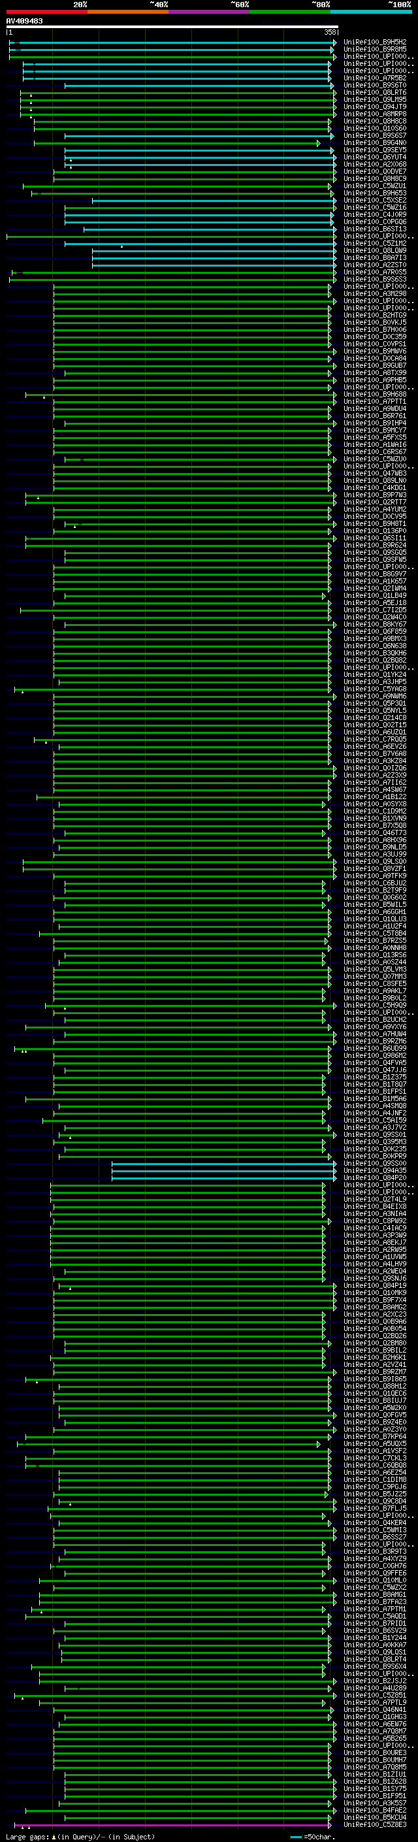Select the UniRef100_B6R761 label

tap(375, 416)
